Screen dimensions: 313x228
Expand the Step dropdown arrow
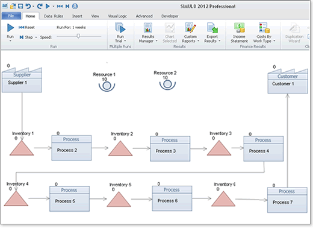36,37
